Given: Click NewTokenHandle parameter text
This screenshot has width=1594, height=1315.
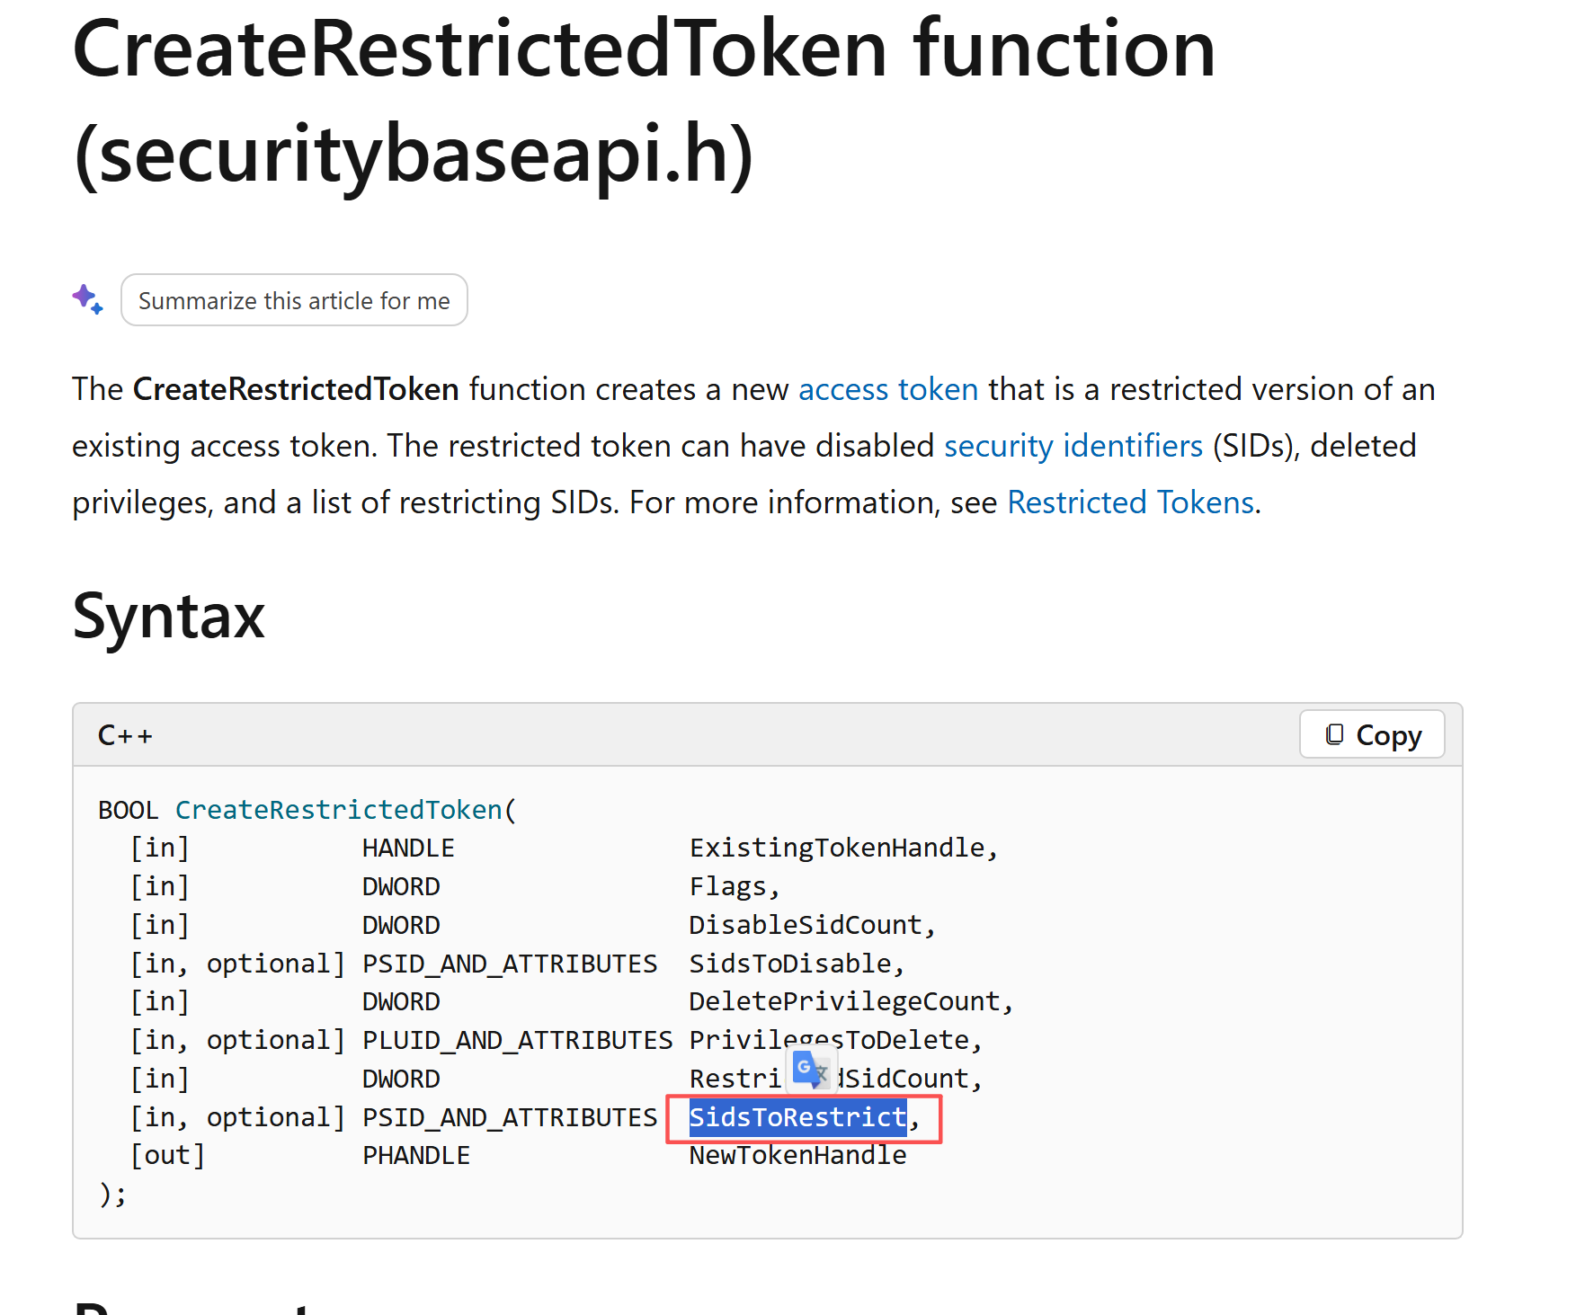Looking at the screenshot, I should (798, 1155).
